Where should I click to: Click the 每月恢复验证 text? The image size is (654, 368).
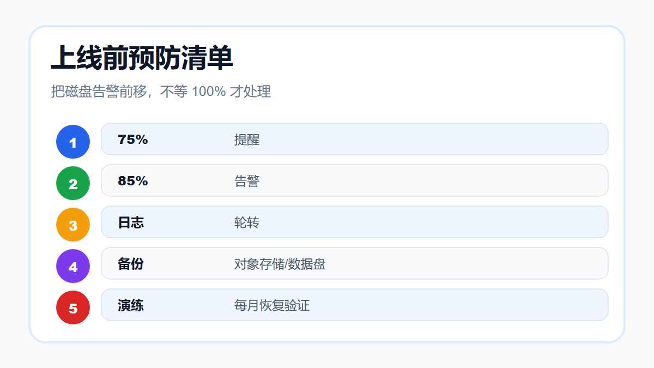[272, 305]
